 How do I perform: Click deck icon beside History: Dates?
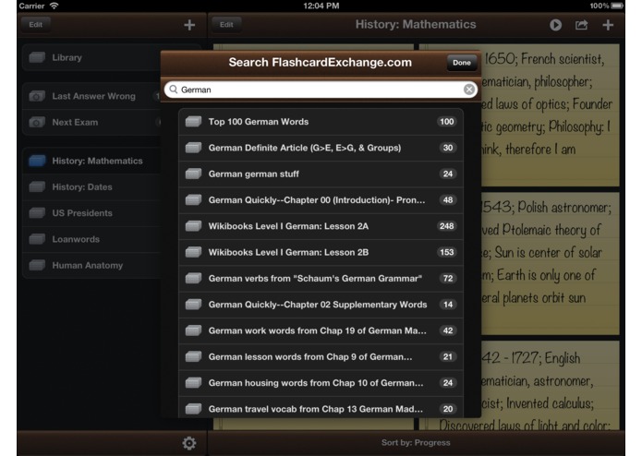click(x=37, y=186)
